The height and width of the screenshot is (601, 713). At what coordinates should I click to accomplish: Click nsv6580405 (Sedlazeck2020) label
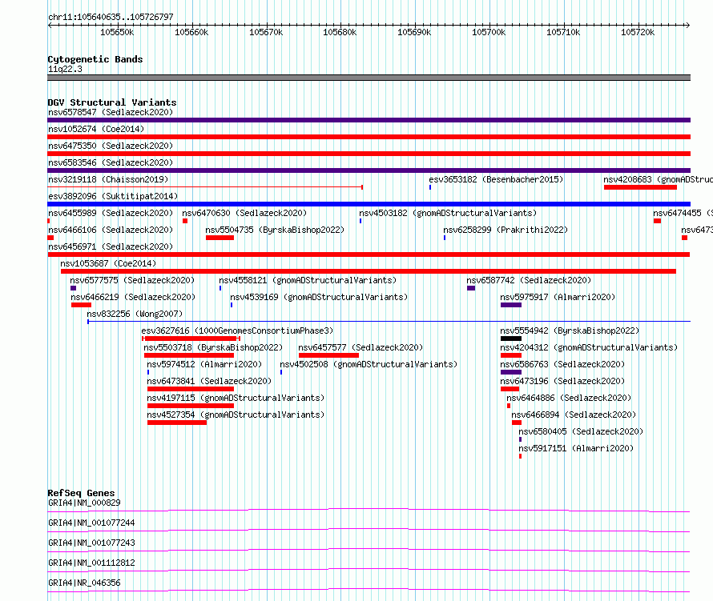(x=581, y=431)
